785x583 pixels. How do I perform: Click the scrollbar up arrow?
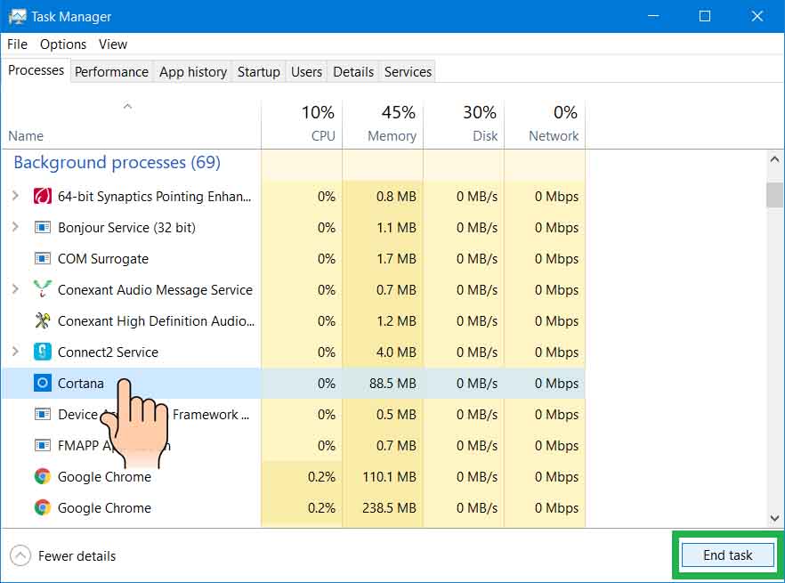coord(774,160)
